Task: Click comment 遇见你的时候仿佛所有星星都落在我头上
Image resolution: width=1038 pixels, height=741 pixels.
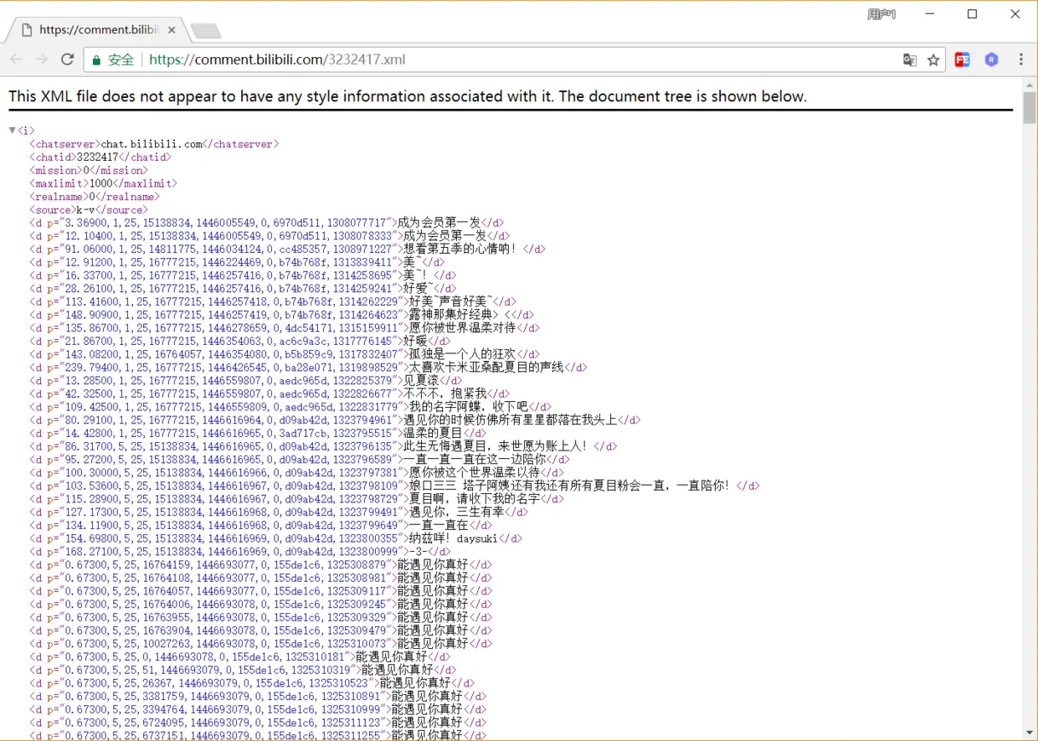Action: tap(511, 419)
